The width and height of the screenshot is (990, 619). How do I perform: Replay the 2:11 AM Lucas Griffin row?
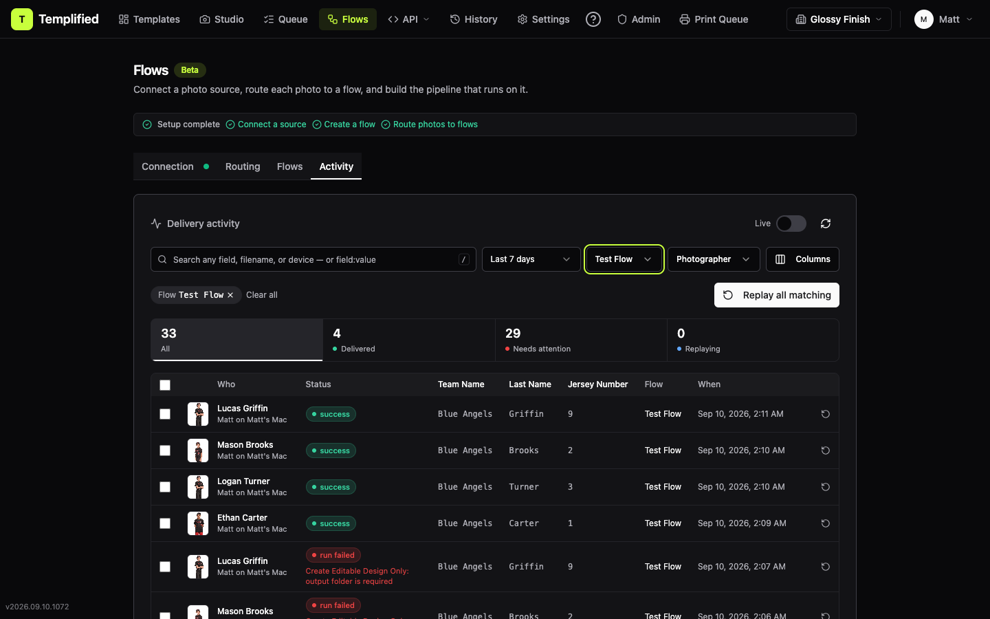pyautogui.click(x=826, y=414)
